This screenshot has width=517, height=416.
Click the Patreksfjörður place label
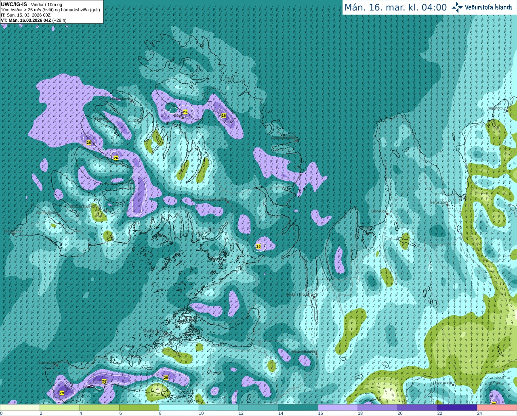47,212
